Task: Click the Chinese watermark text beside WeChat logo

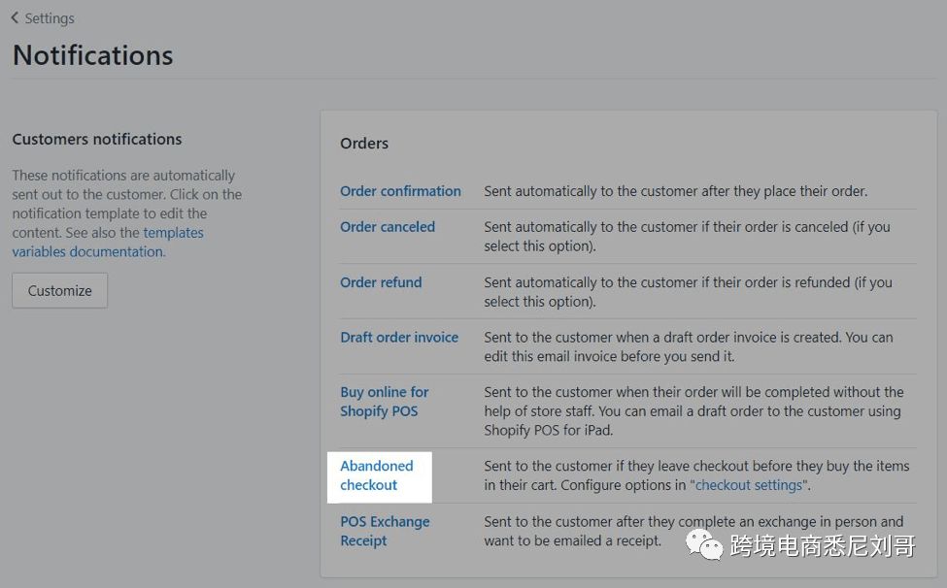Action: coord(822,546)
